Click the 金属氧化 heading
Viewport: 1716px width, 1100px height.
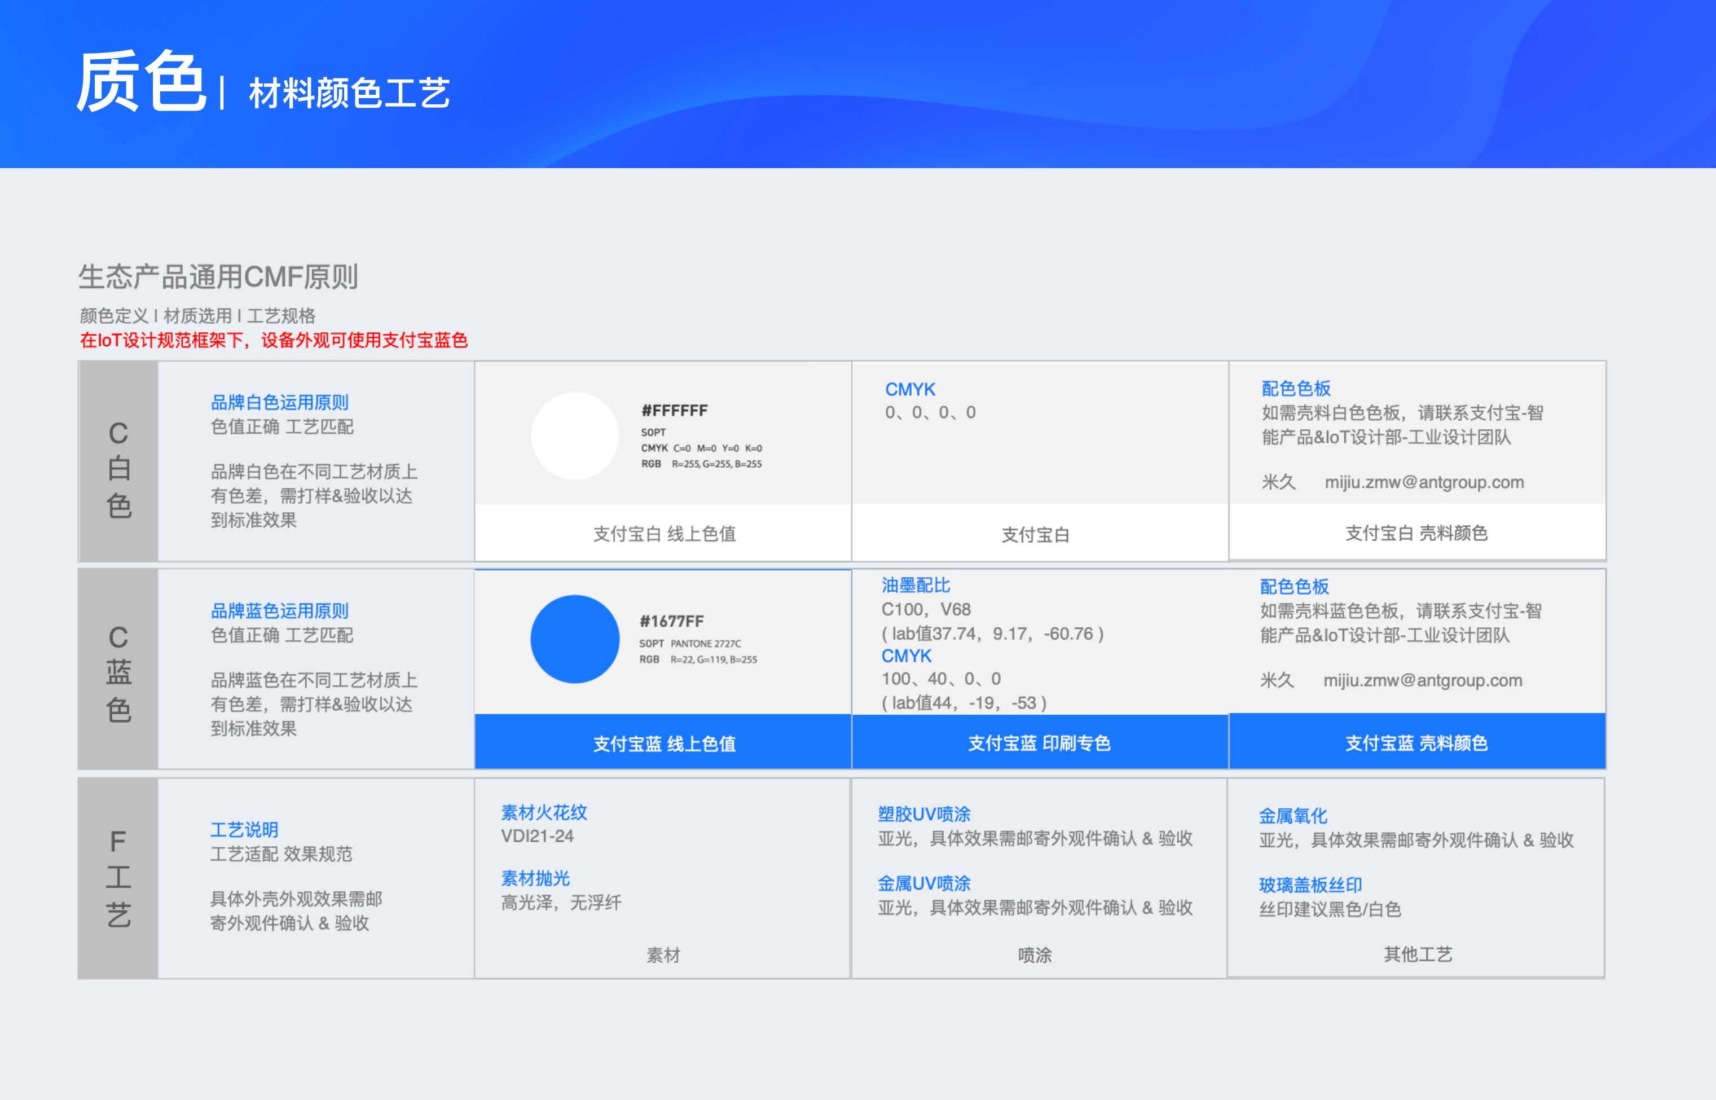click(1292, 816)
